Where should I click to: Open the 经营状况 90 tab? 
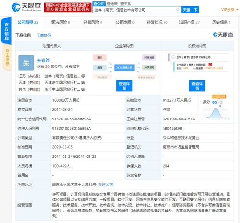pos(157,22)
